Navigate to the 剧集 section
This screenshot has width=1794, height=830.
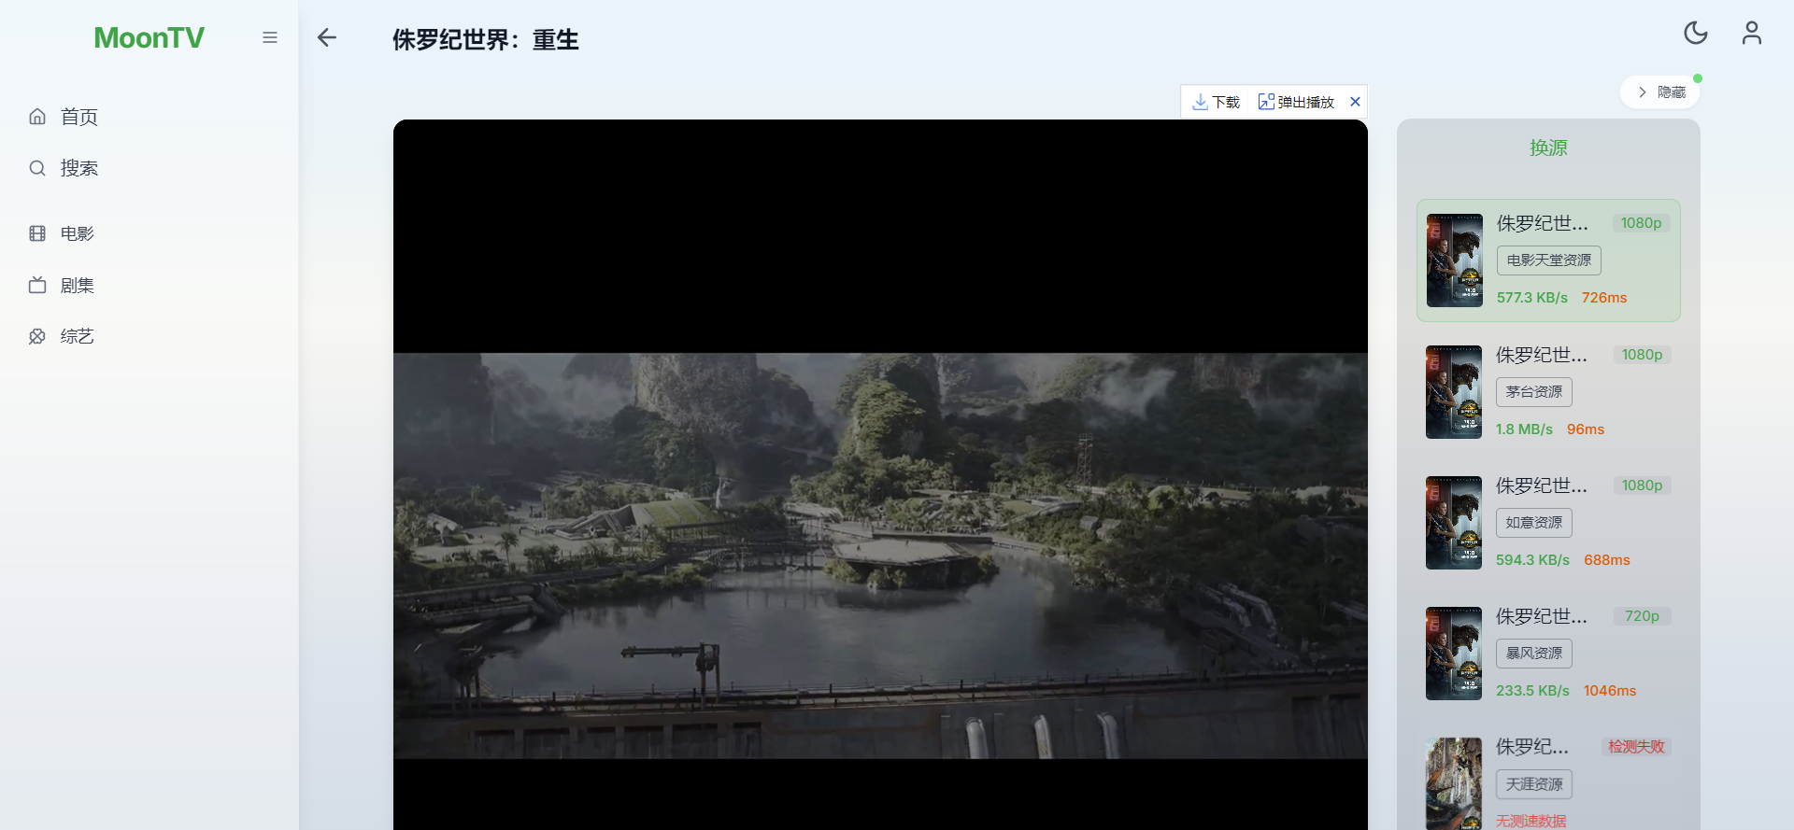(77, 286)
